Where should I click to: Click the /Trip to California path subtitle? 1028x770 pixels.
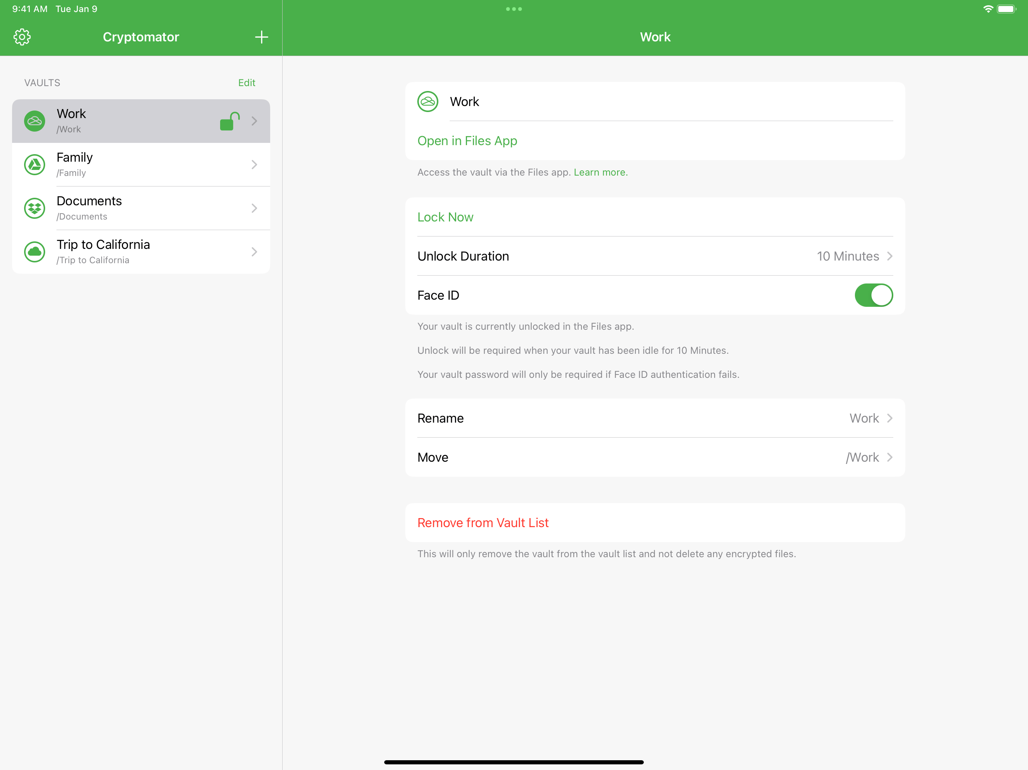coord(93,260)
